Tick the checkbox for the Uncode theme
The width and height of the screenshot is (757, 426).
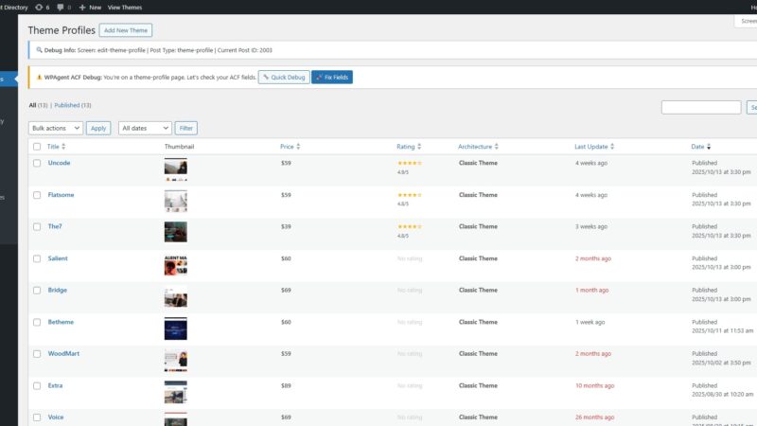(x=37, y=163)
